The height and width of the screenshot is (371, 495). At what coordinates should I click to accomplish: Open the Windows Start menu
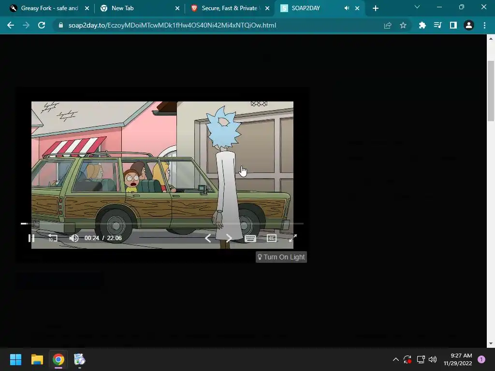pos(15,359)
